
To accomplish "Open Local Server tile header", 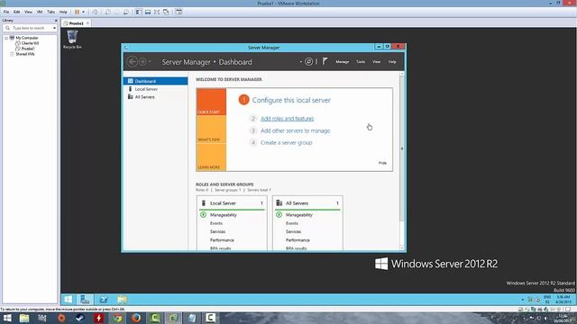I will click(x=232, y=203).
